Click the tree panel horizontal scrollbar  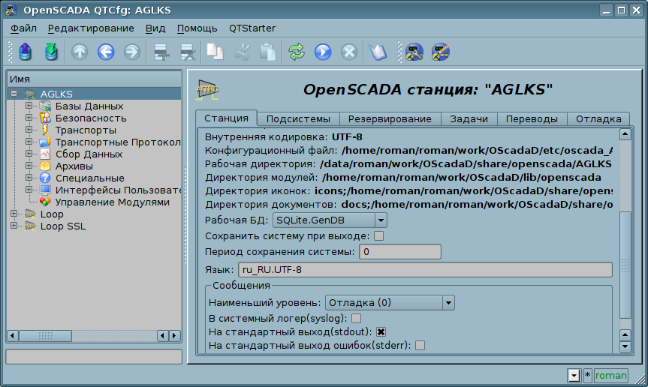94,335
